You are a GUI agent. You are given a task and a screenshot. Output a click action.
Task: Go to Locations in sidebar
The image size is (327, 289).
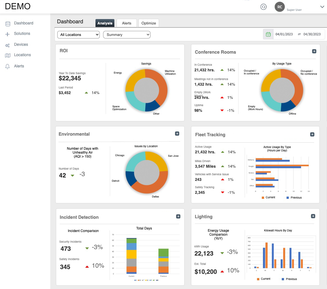[22, 55]
